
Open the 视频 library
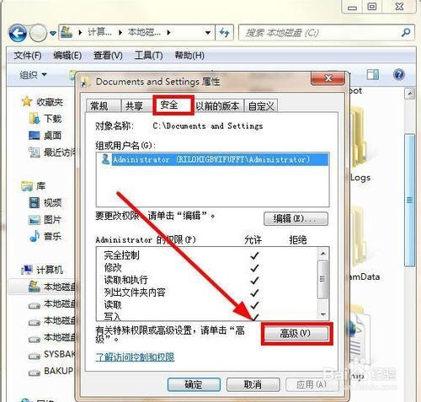45,202
